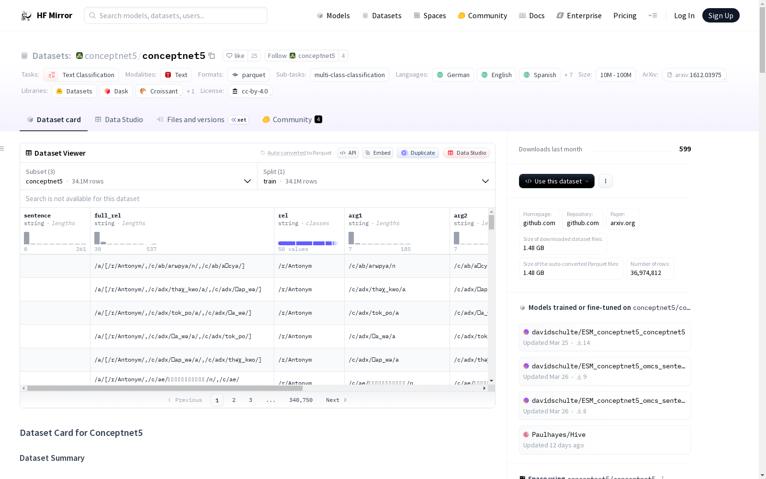Click the search magnifier icon
The image size is (766, 479).
[x=92, y=15]
